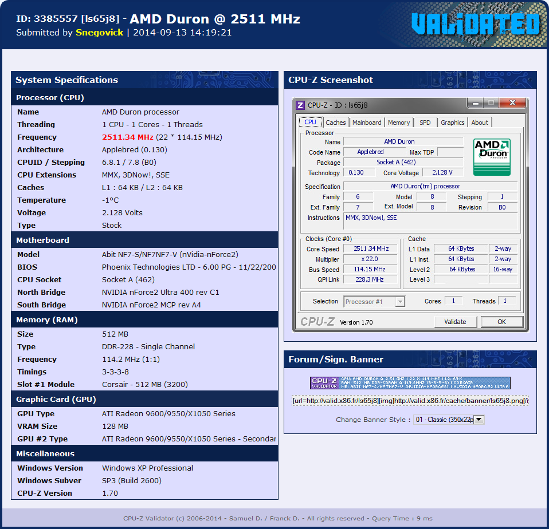Click the Technology 0.130 field

(x=359, y=172)
